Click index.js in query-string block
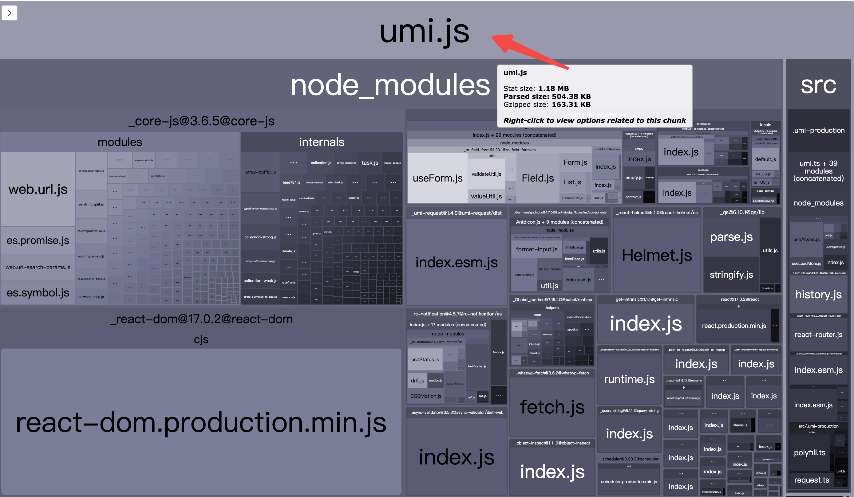The height and width of the screenshot is (497, 854). coord(629,434)
